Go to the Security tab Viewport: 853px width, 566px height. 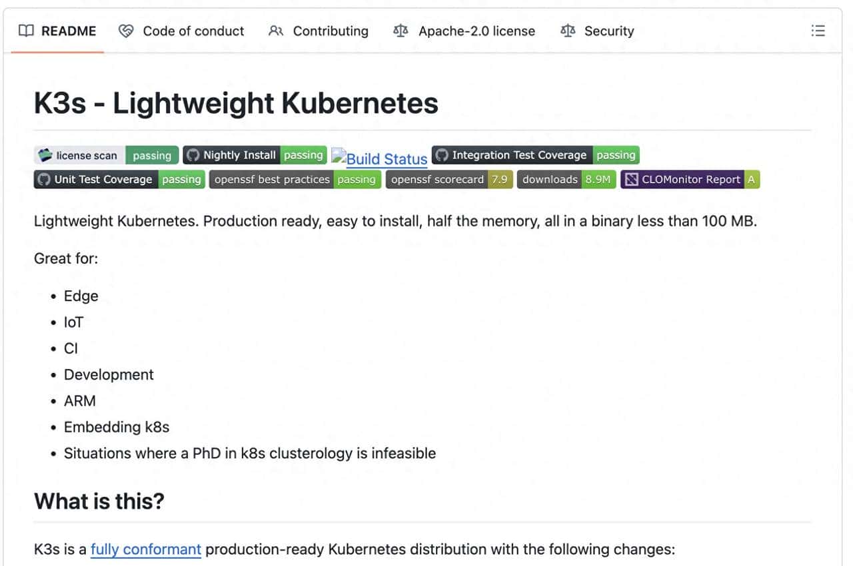coord(609,31)
